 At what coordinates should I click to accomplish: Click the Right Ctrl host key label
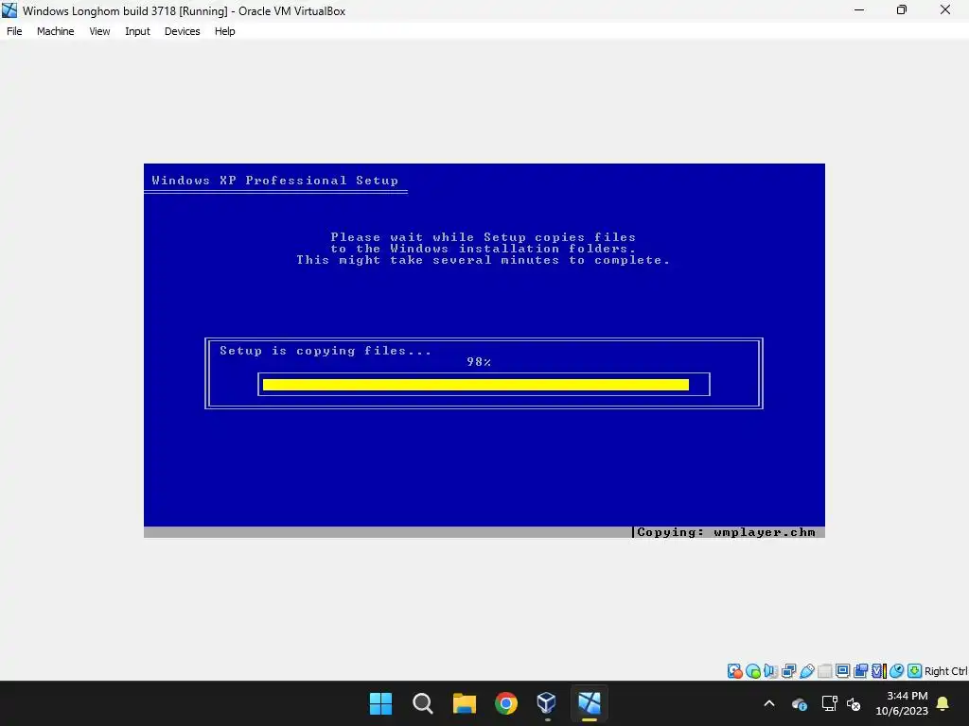[x=946, y=671]
